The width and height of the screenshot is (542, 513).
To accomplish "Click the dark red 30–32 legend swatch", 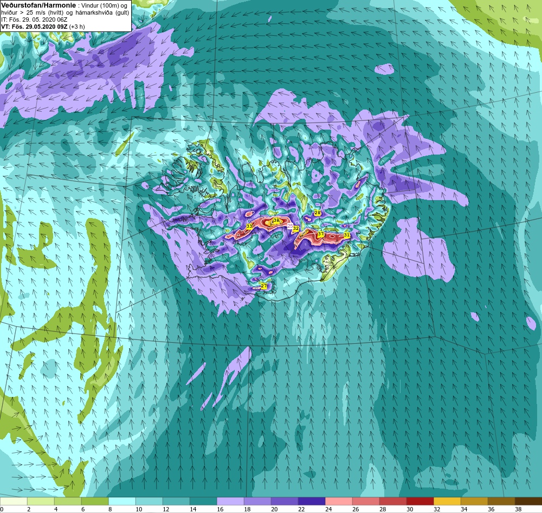I will point(420,501).
